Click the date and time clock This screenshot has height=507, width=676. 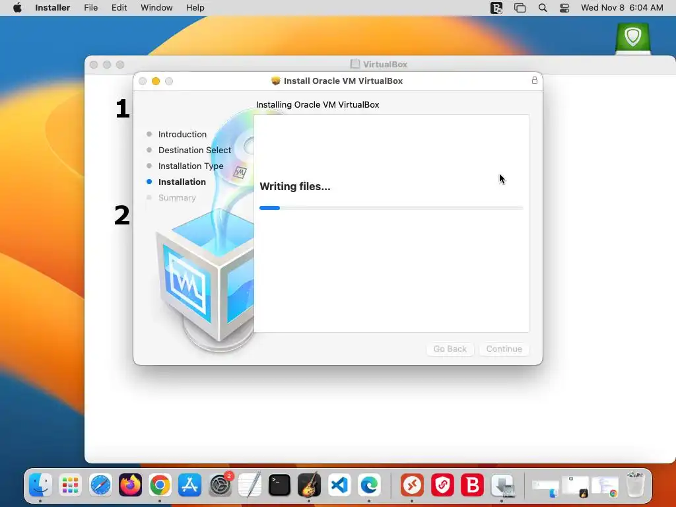(x=622, y=8)
